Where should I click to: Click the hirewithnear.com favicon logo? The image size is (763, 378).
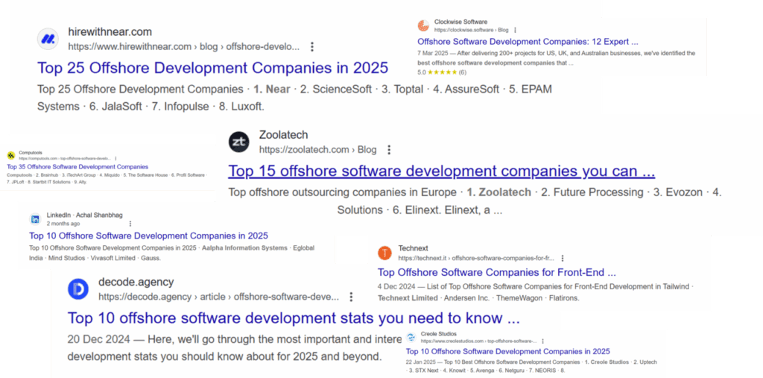(48, 39)
